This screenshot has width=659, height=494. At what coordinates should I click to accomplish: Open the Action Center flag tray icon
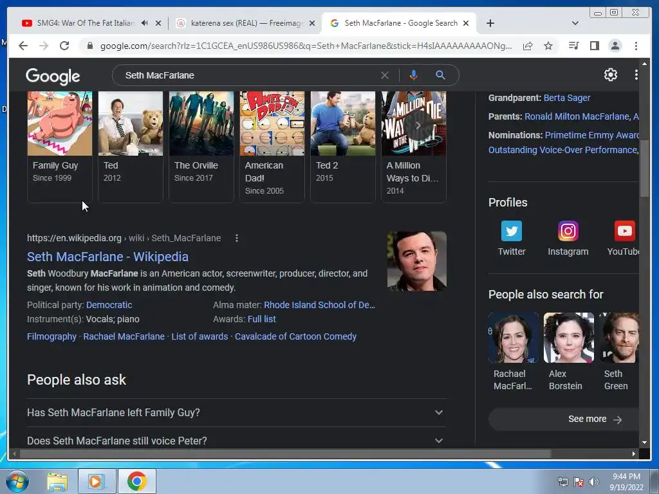(579, 481)
